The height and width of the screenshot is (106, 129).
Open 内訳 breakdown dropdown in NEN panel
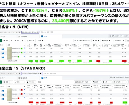coord(96,41)
